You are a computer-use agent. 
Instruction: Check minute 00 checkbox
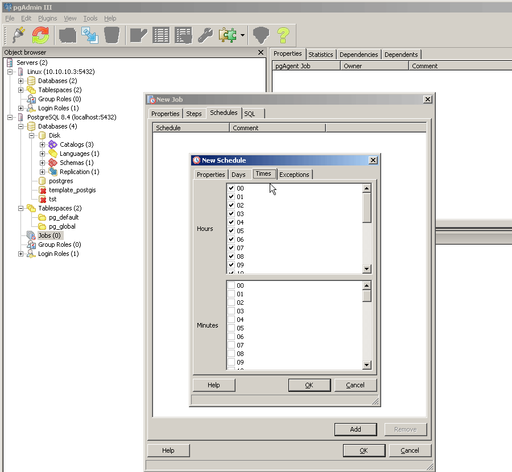pos(231,285)
